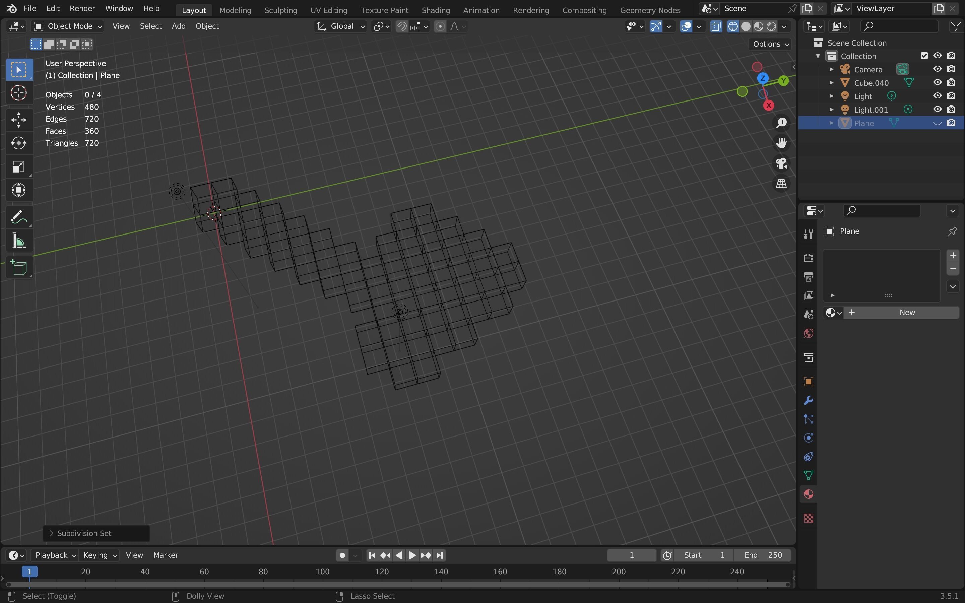Expand the Camera tree item
This screenshot has height=603, width=965.
tap(831, 69)
